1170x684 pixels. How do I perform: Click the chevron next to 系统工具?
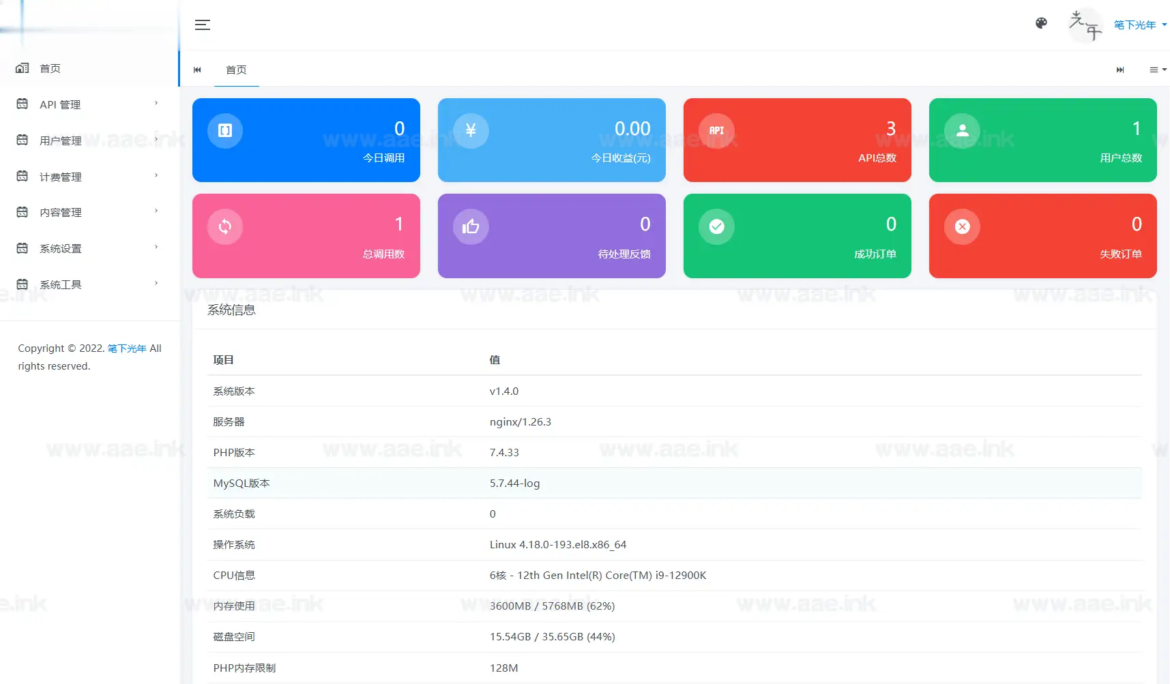pyautogui.click(x=156, y=284)
